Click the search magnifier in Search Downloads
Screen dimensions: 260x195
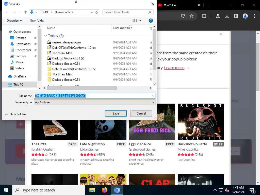[x=150, y=12]
